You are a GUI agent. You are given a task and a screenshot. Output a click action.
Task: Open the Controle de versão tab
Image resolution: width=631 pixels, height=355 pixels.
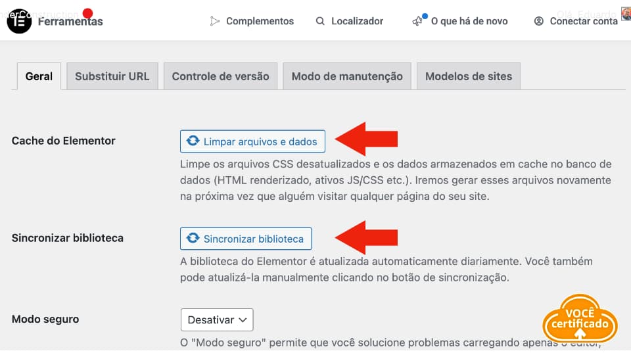(x=221, y=76)
